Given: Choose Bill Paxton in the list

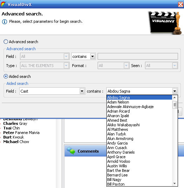Looking at the screenshot, I should (x=139, y=184).
